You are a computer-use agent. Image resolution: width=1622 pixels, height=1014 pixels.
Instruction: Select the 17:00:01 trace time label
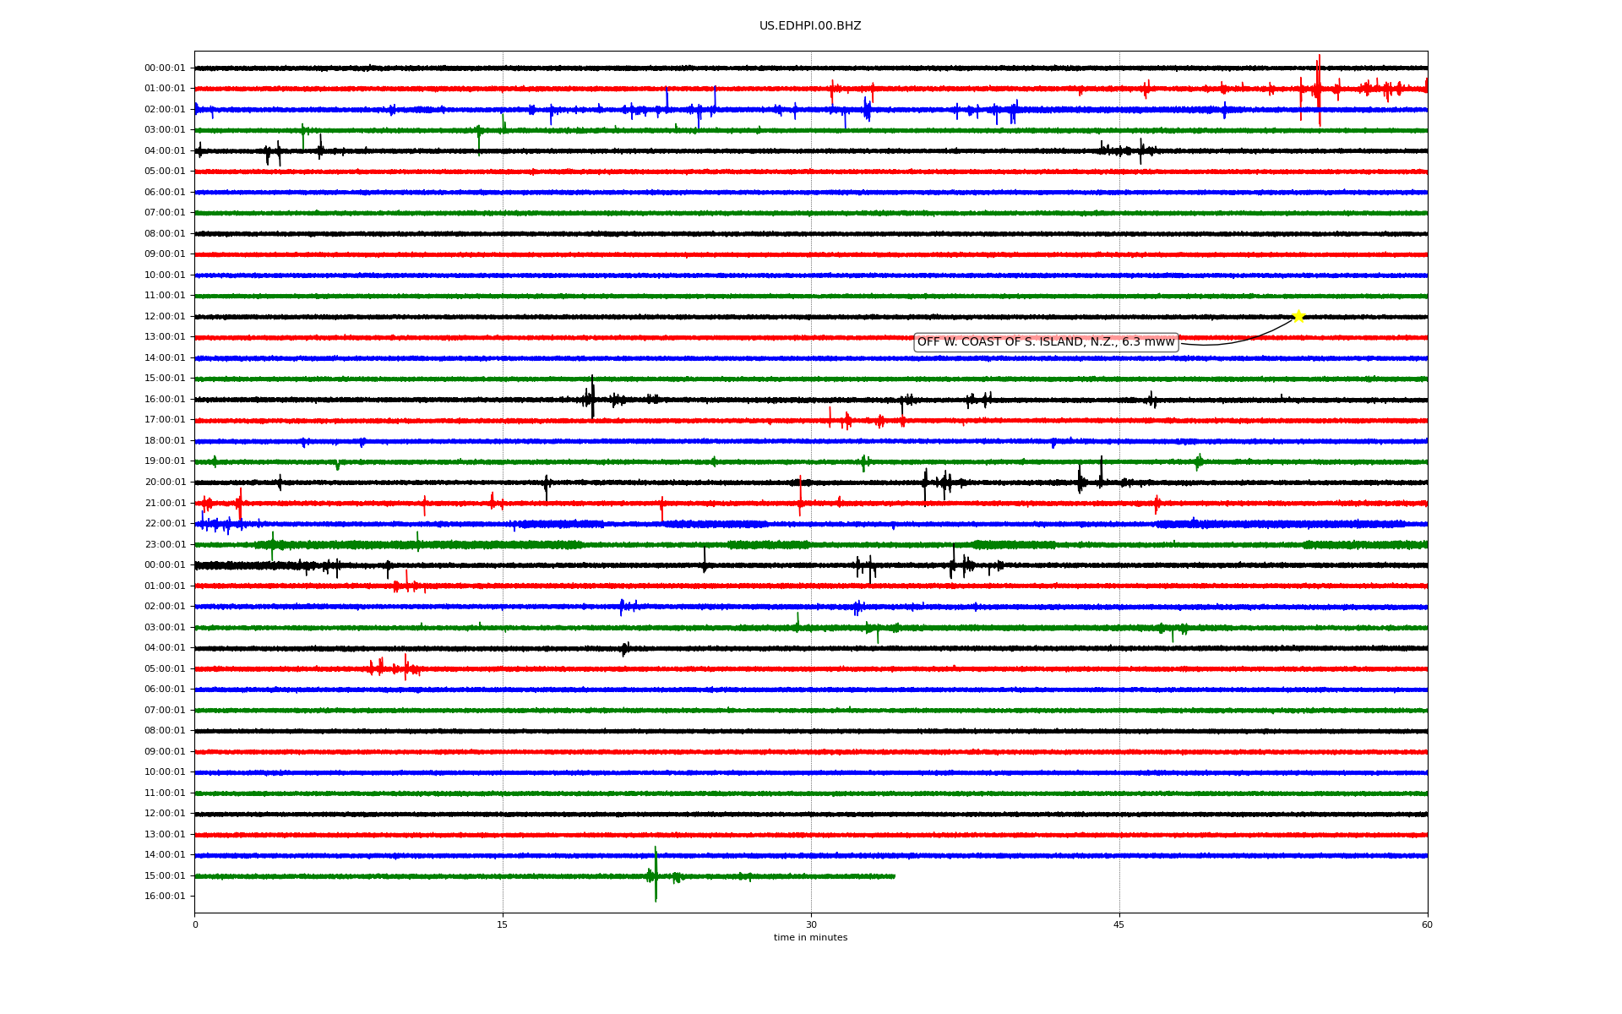(x=165, y=420)
